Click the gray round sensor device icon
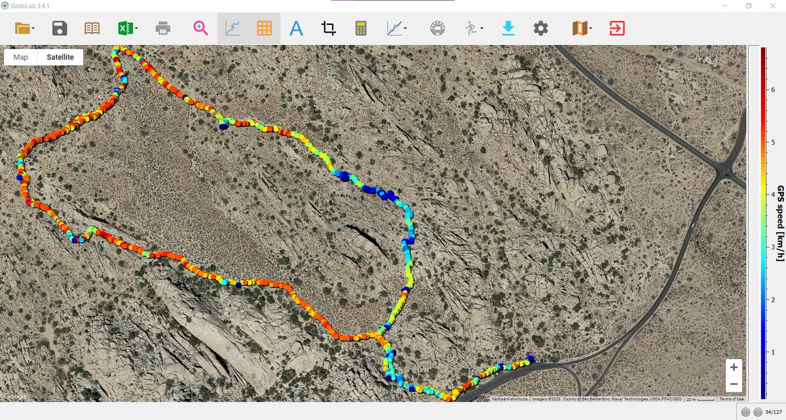This screenshot has width=786, height=420. (437, 28)
